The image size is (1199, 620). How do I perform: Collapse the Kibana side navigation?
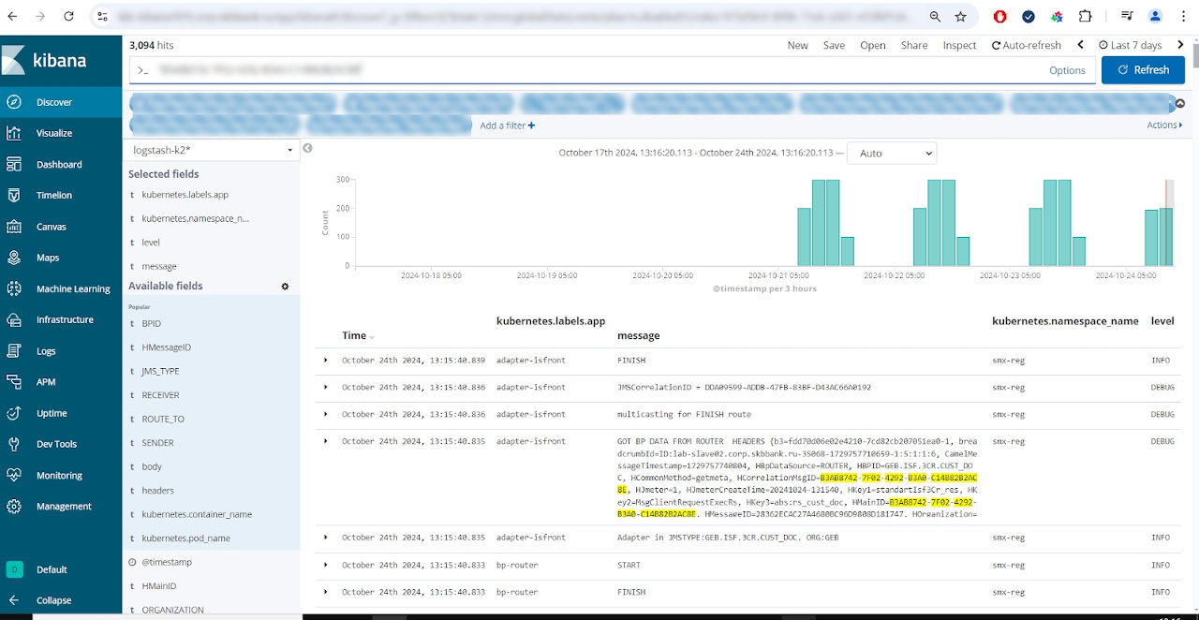click(52, 600)
